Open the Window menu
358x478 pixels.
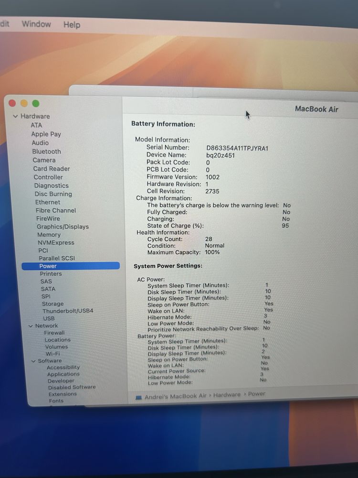pos(36,24)
